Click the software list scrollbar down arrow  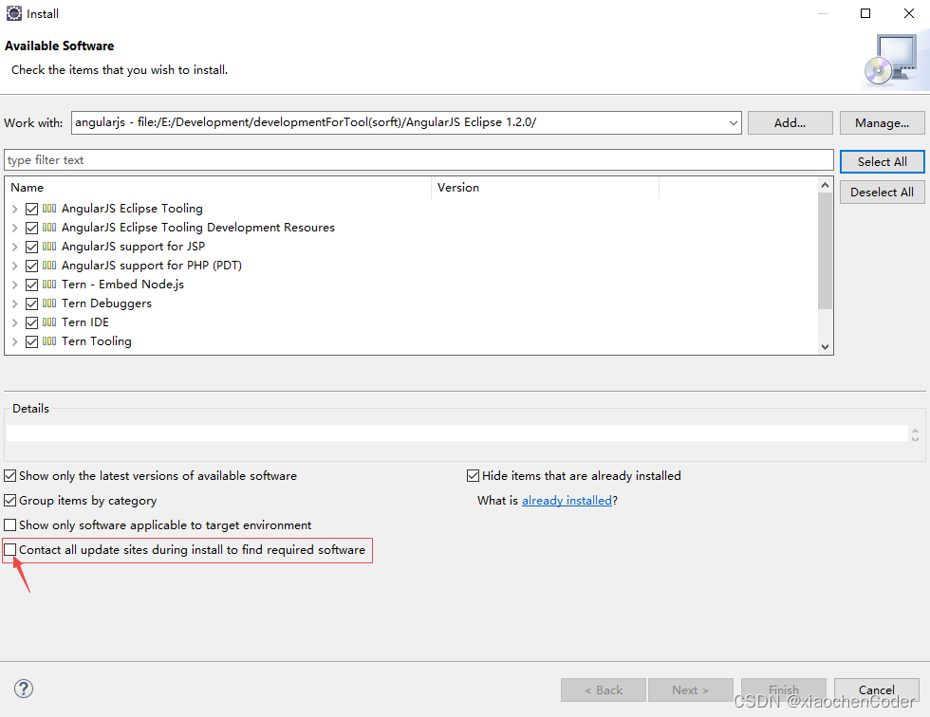tap(825, 347)
